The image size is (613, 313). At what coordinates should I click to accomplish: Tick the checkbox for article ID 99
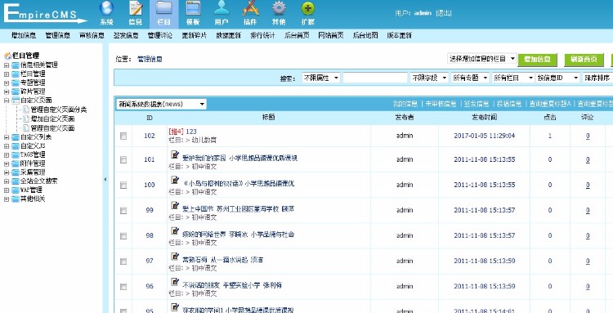coord(123,210)
